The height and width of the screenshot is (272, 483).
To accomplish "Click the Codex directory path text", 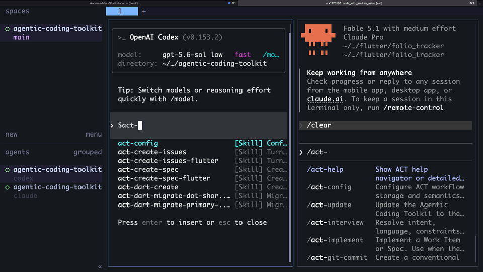I will click(x=214, y=64).
